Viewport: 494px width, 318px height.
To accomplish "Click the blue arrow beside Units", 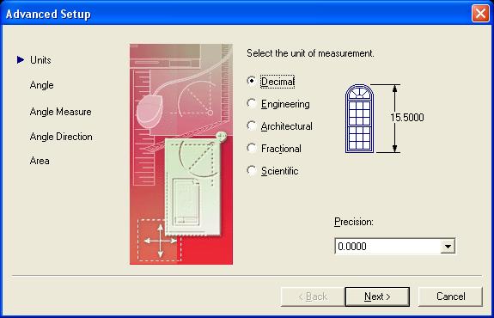I will coord(21,59).
